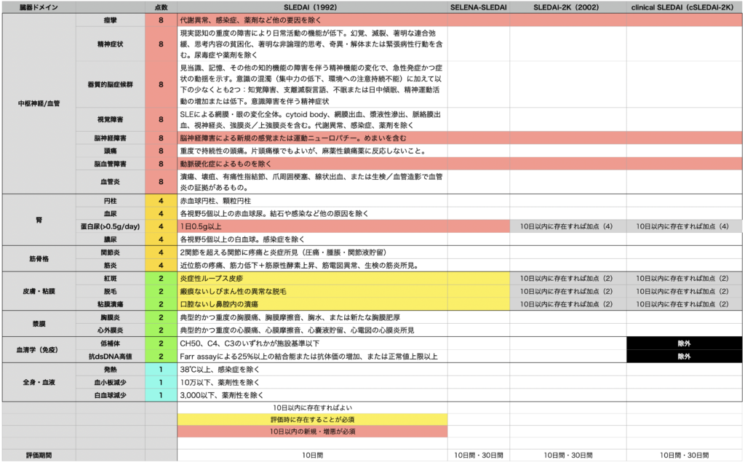Select the 関節炎 item cell
The image size is (745, 465).
pyautogui.click(x=110, y=253)
